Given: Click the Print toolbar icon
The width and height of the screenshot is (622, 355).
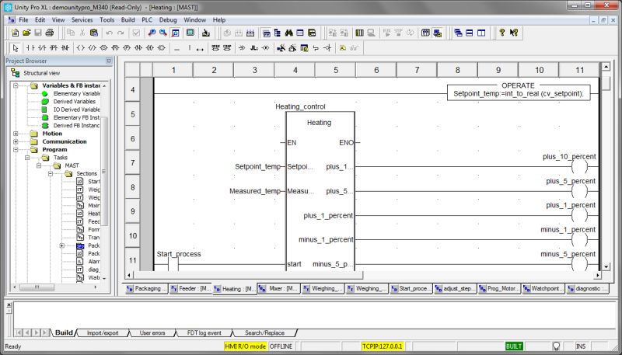Looking at the screenshot, I should (x=49, y=33).
